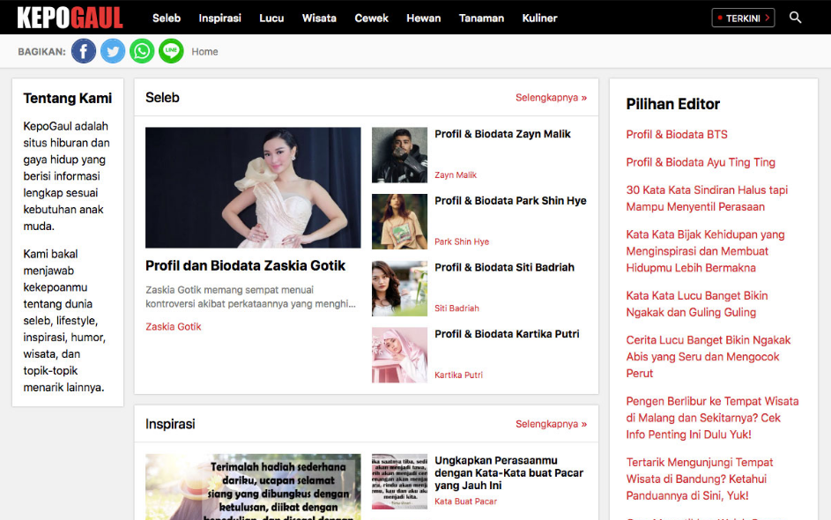Share page via Twitter icon

[113, 51]
